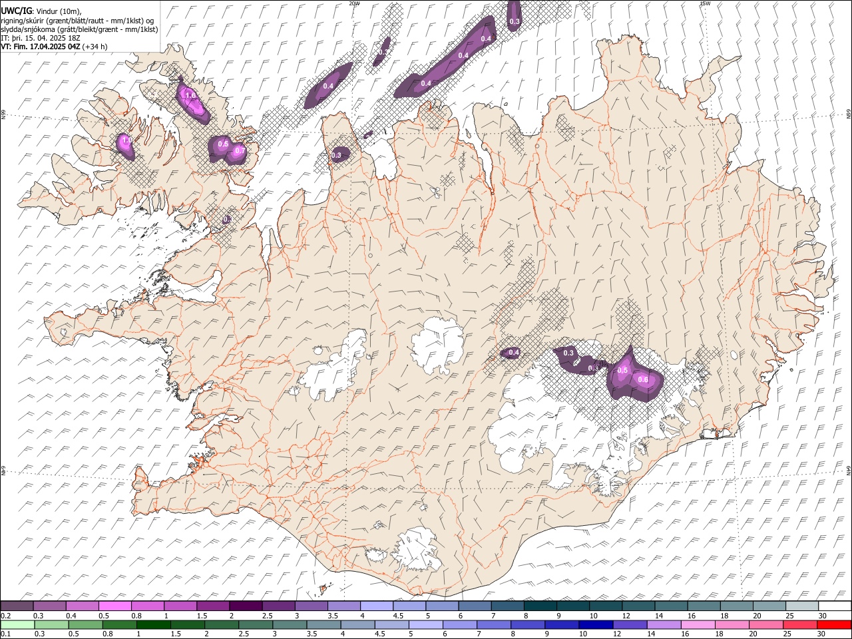Select the upper legend swatch between 0.3 and 0.4
852x639 pixels.
[x=50, y=606]
